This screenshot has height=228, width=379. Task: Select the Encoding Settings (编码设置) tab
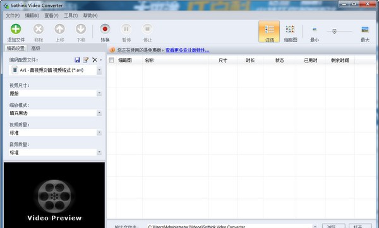(16, 48)
